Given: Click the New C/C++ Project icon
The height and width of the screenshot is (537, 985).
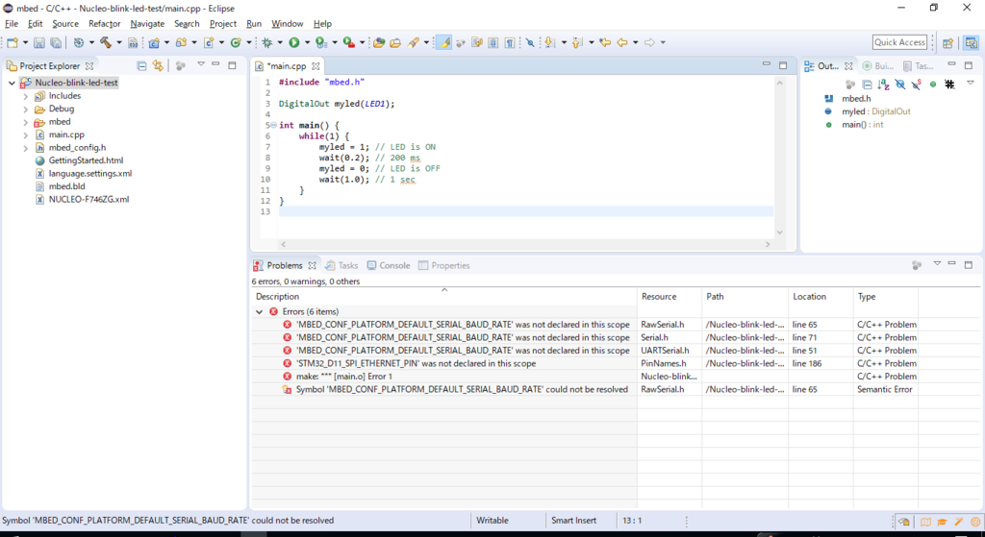Looking at the screenshot, I should pyautogui.click(x=154, y=42).
